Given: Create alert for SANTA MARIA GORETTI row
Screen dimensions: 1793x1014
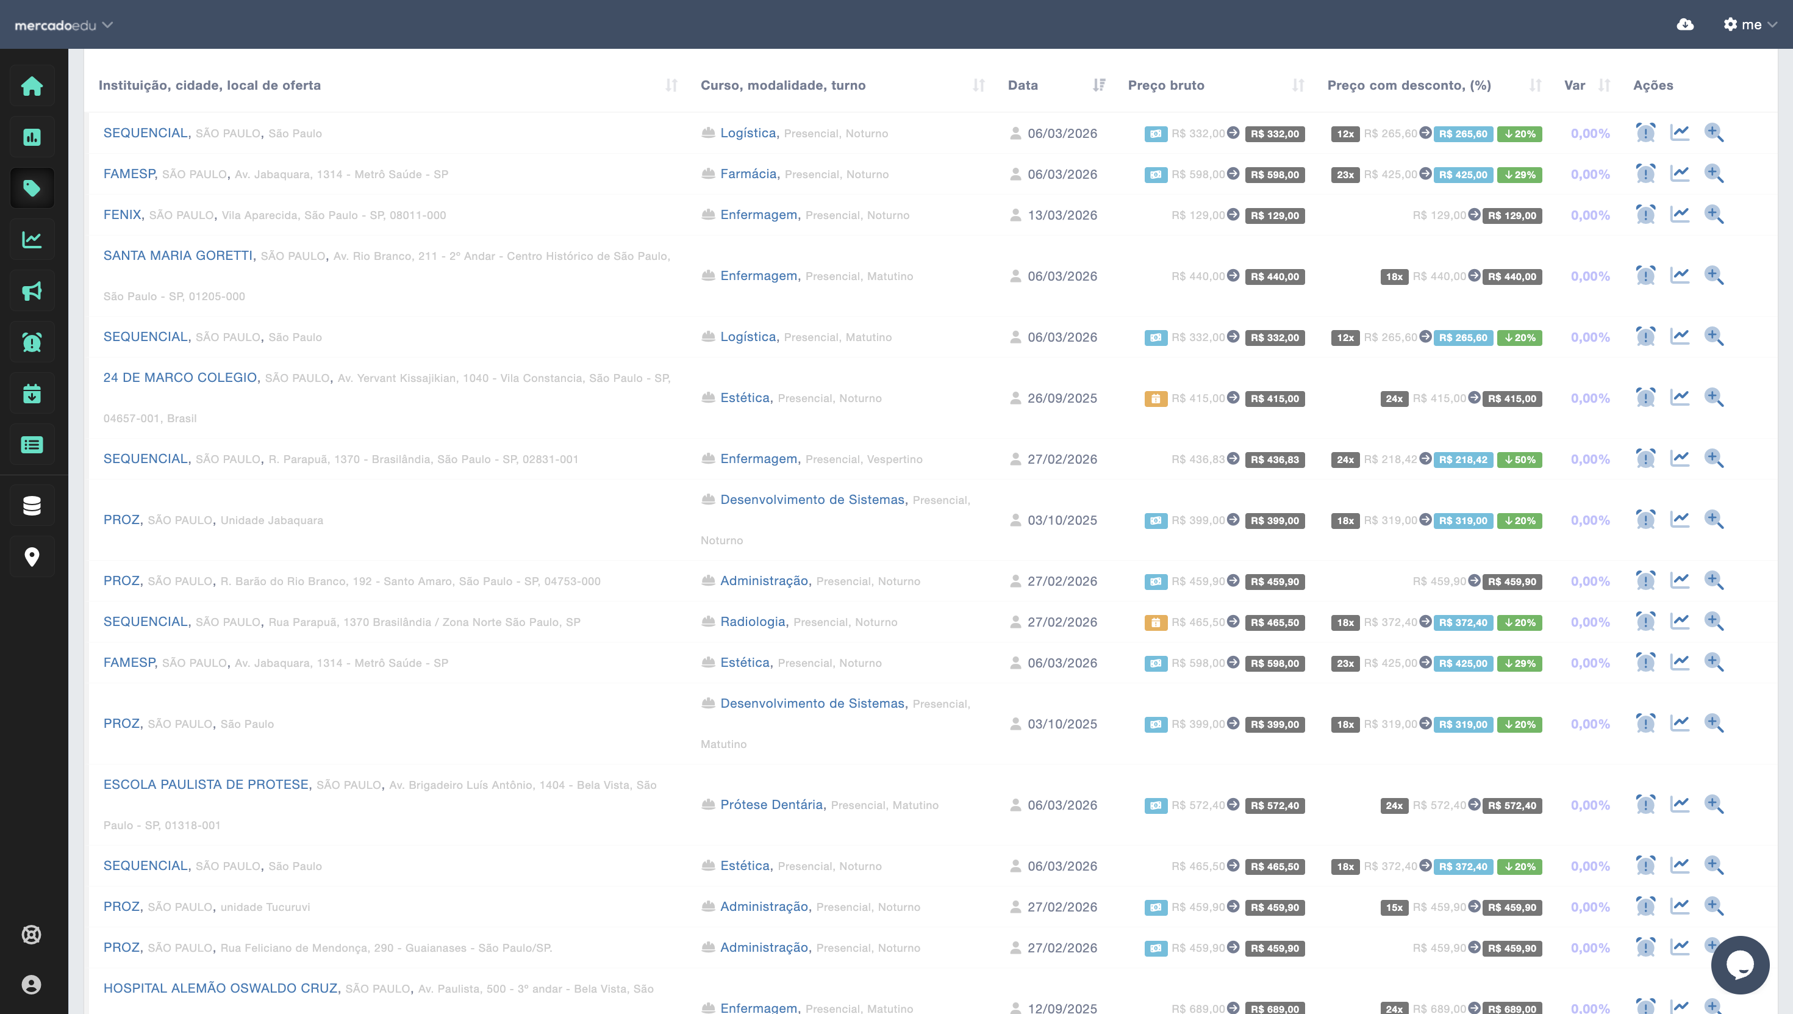Looking at the screenshot, I should (x=1645, y=275).
